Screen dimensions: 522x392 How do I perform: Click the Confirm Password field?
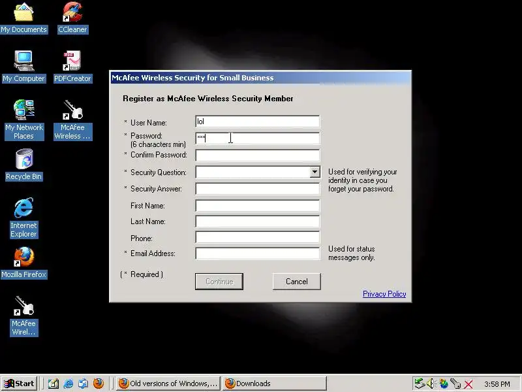[x=257, y=155]
